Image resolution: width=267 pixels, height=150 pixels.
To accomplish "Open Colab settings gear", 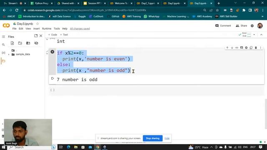I will coord(252,26).
